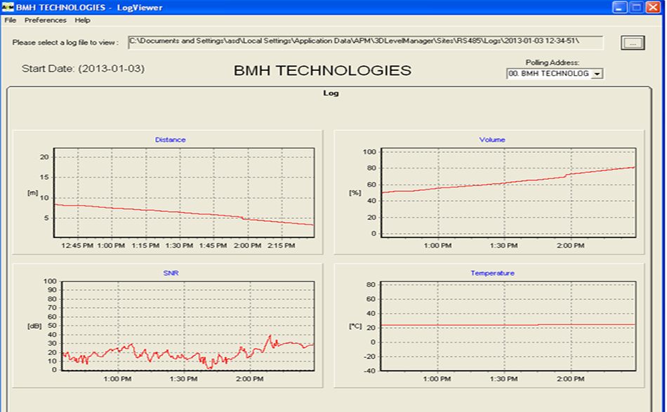Click the [%] axis unit label
This screenshot has height=412, width=667.
click(355, 192)
